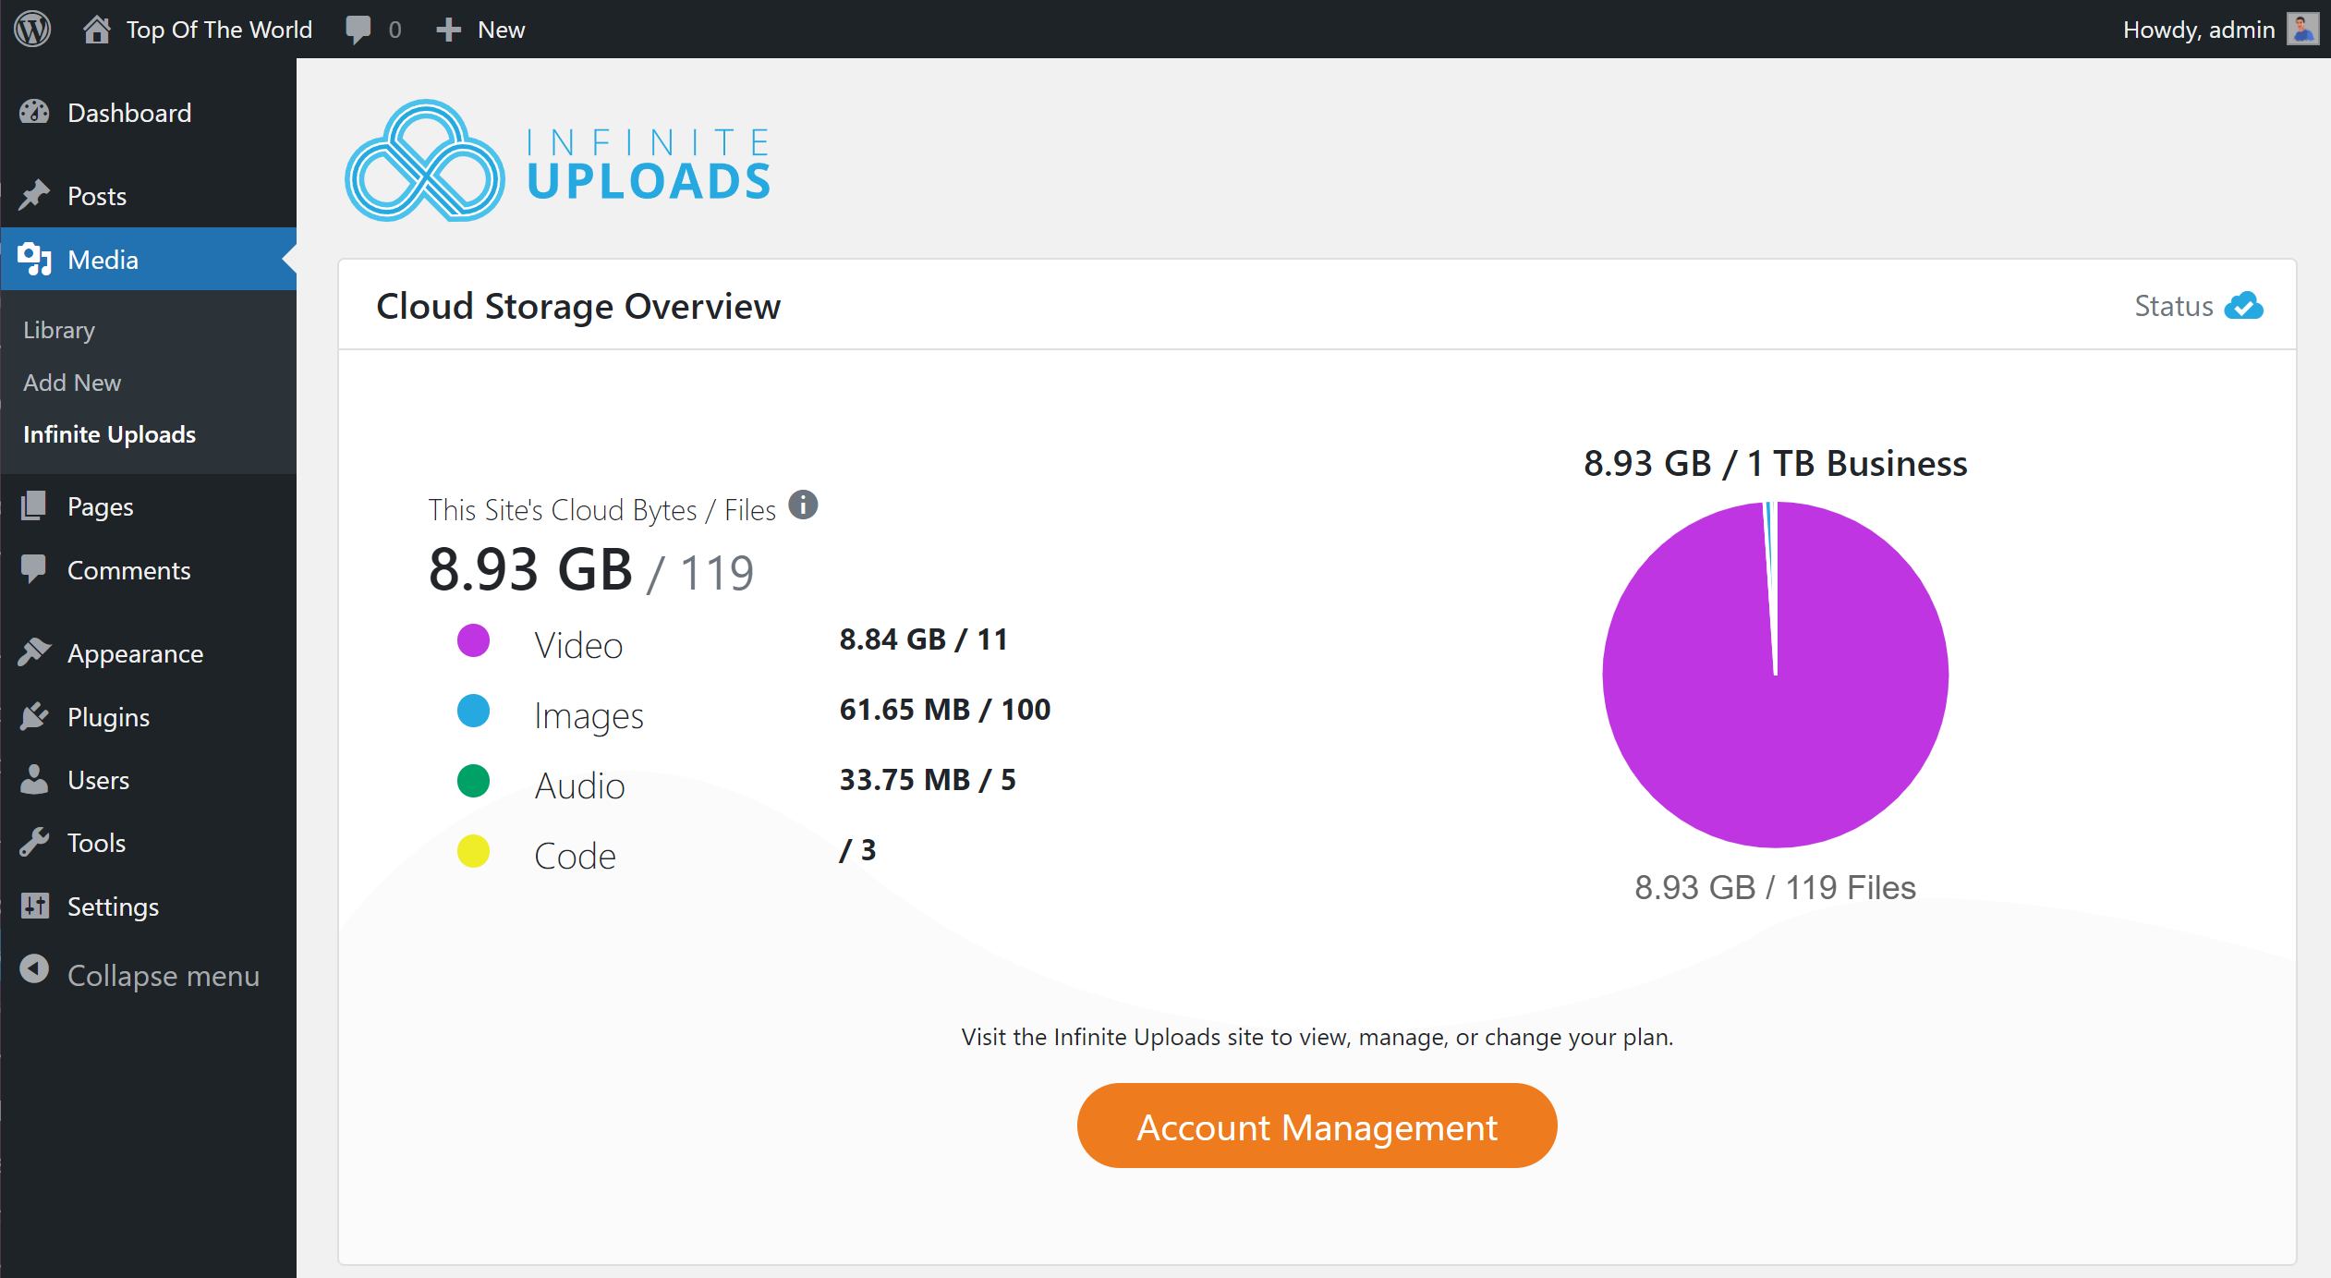Click the 8.93 GB / 1 TB Business label
This screenshot has height=1278, width=2331.
[x=1775, y=463]
